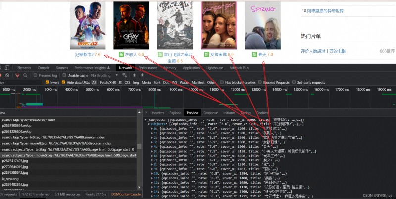Screen dimensions: 396x199
Task: Open the Payload tab
Action: pyautogui.click(x=175, y=113)
